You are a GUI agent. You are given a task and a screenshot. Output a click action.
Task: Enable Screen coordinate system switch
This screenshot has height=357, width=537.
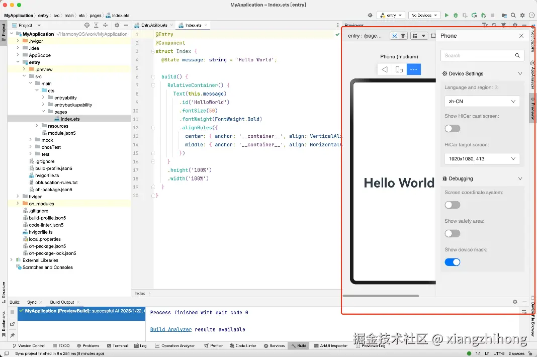(452, 205)
